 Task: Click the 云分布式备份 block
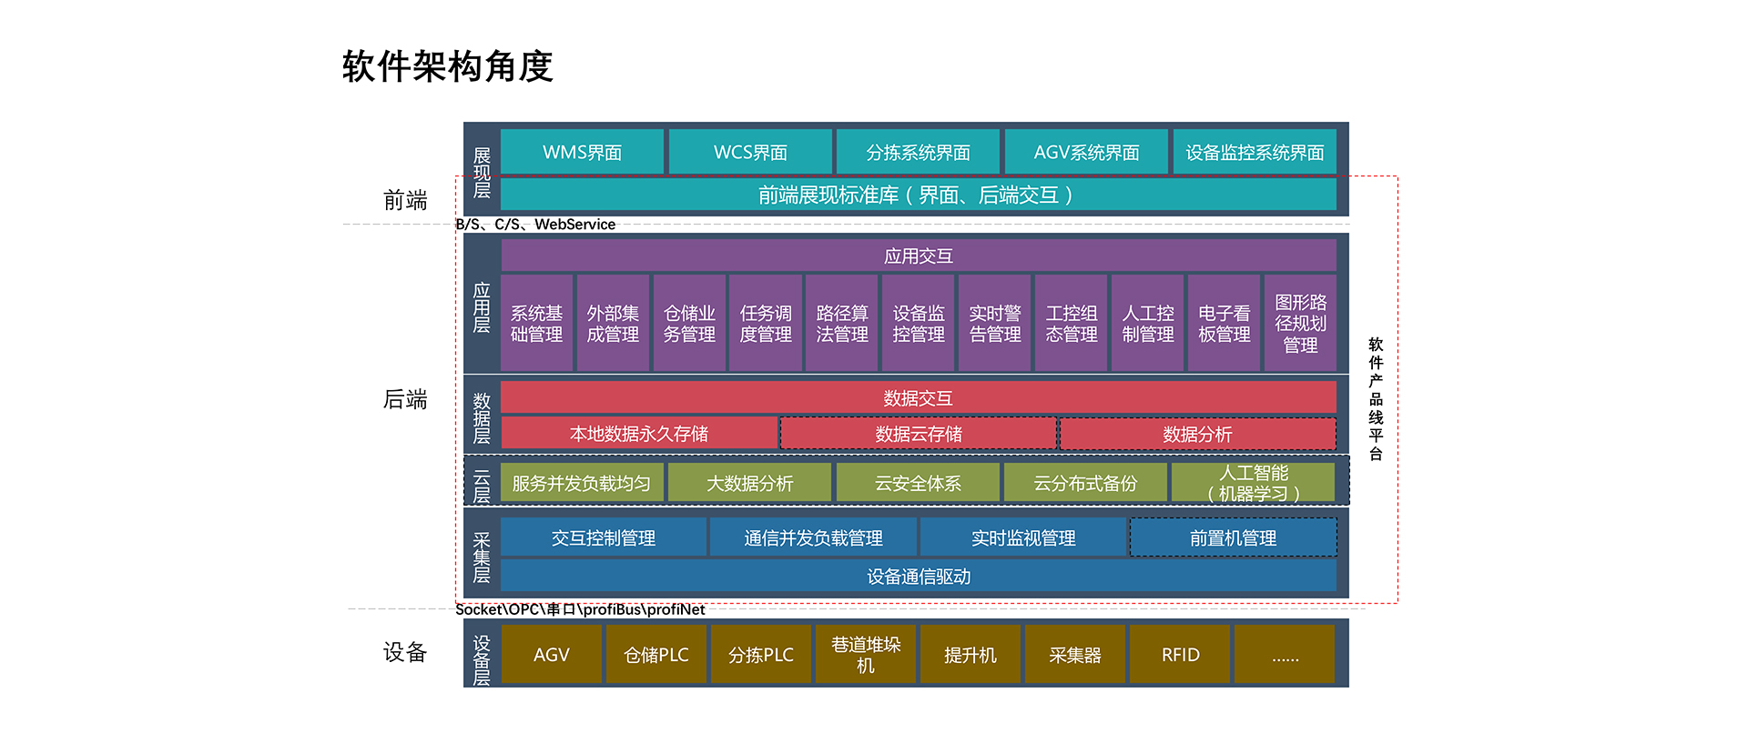tap(1086, 483)
